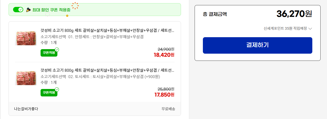Open the 안창세트 beef product thumbnail
The height and width of the screenshot is (119, 327).
(x=26, y=38)
